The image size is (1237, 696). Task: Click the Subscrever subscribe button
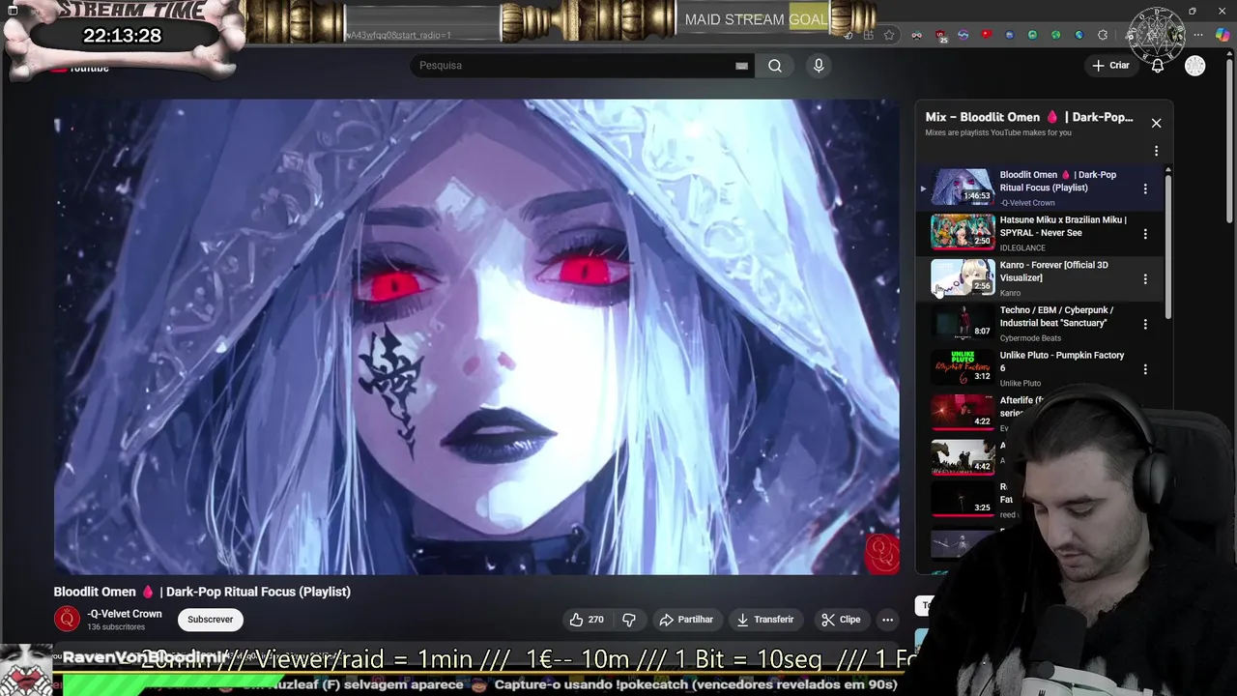(211, 620)
